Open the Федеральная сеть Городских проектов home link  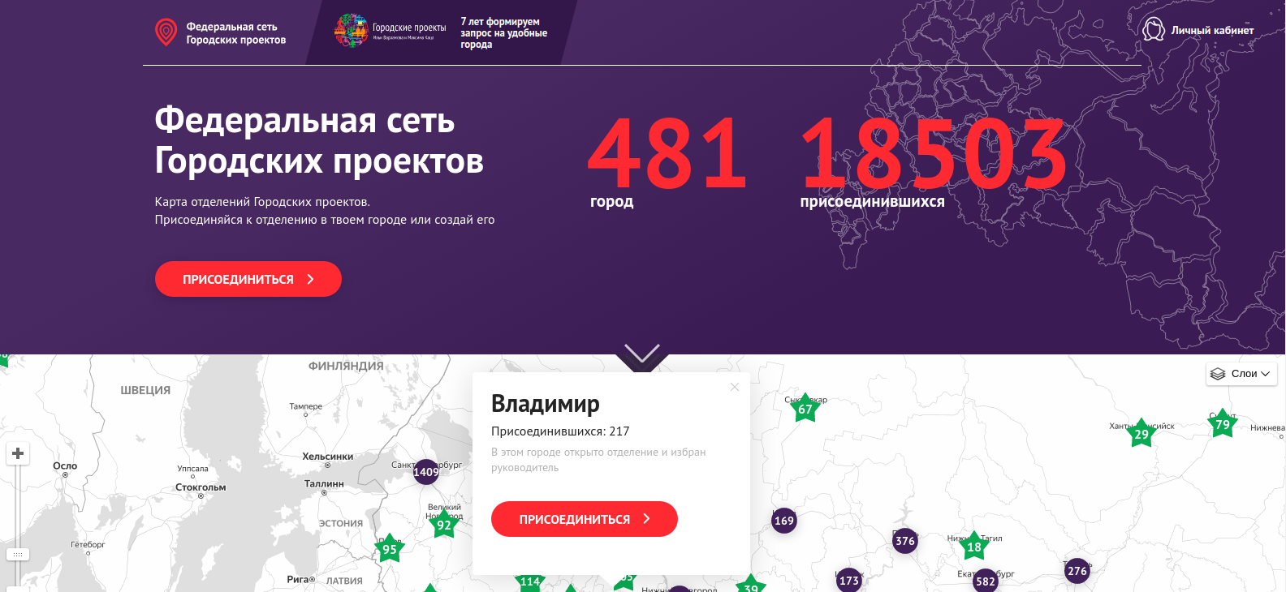click(221, 32)
